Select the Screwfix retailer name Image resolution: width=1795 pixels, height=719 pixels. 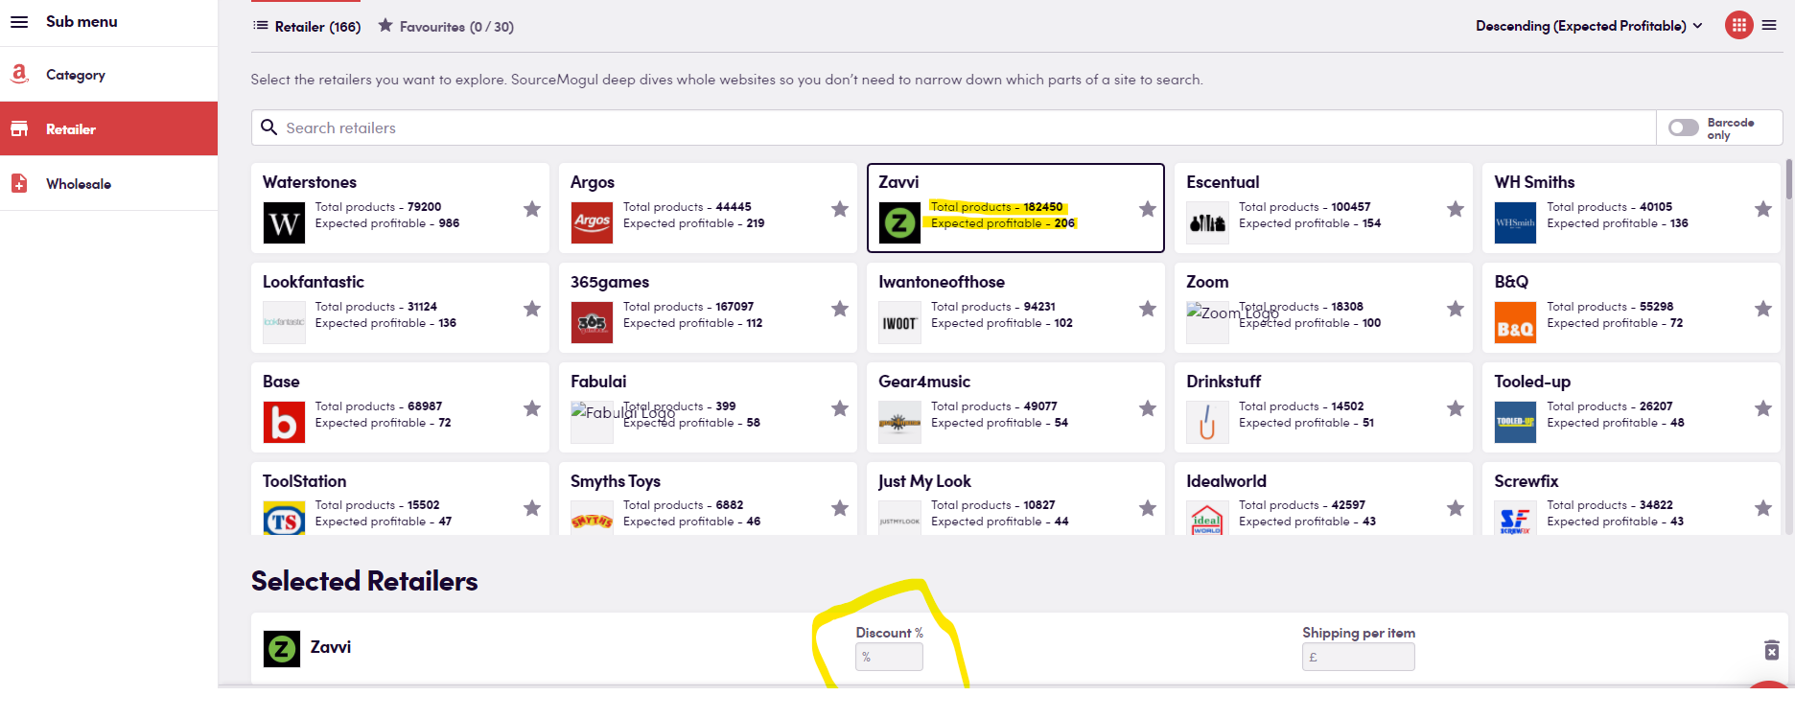point(1527,481)
